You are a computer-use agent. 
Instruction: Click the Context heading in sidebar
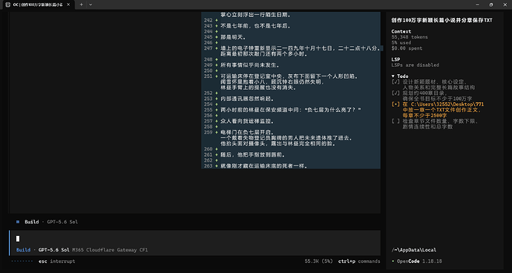(x=401, y=31)
